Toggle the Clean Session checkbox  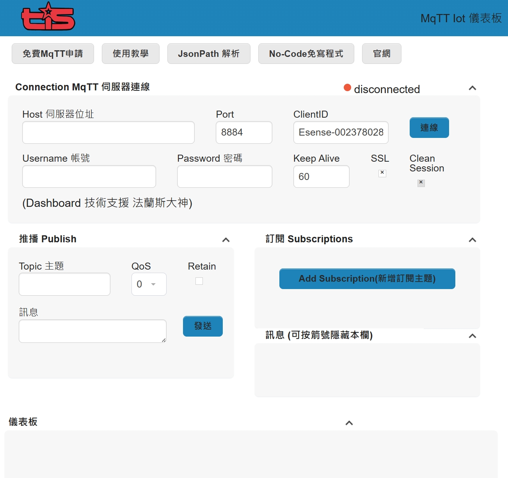[421, 183]
